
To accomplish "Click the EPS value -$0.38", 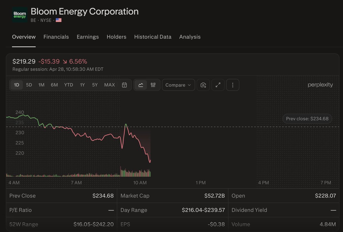I will (x=216, y=224).
